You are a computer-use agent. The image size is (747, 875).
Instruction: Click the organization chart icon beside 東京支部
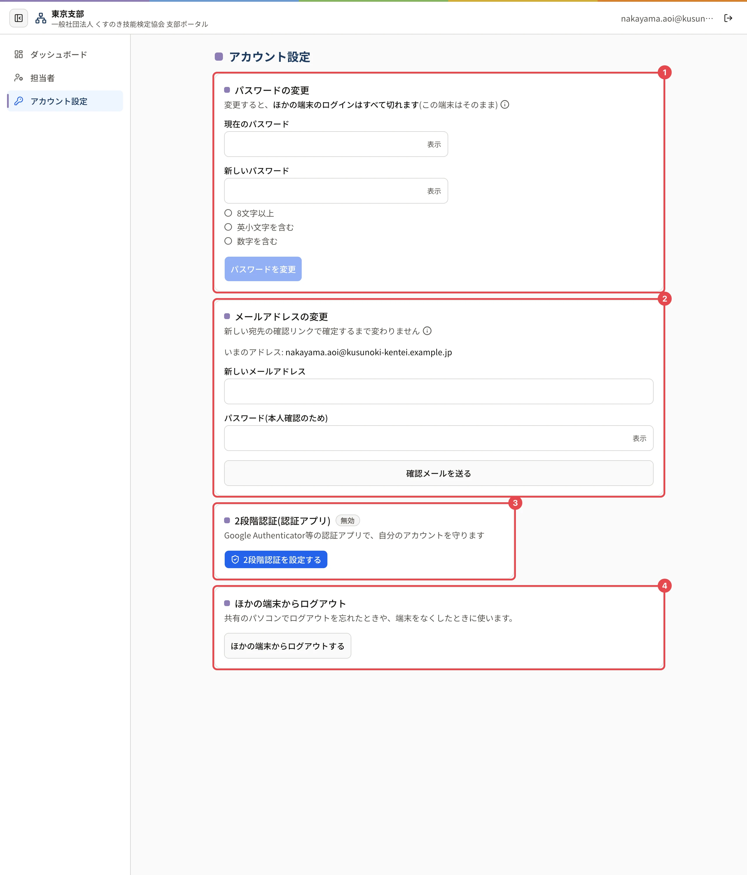(41, 18)
